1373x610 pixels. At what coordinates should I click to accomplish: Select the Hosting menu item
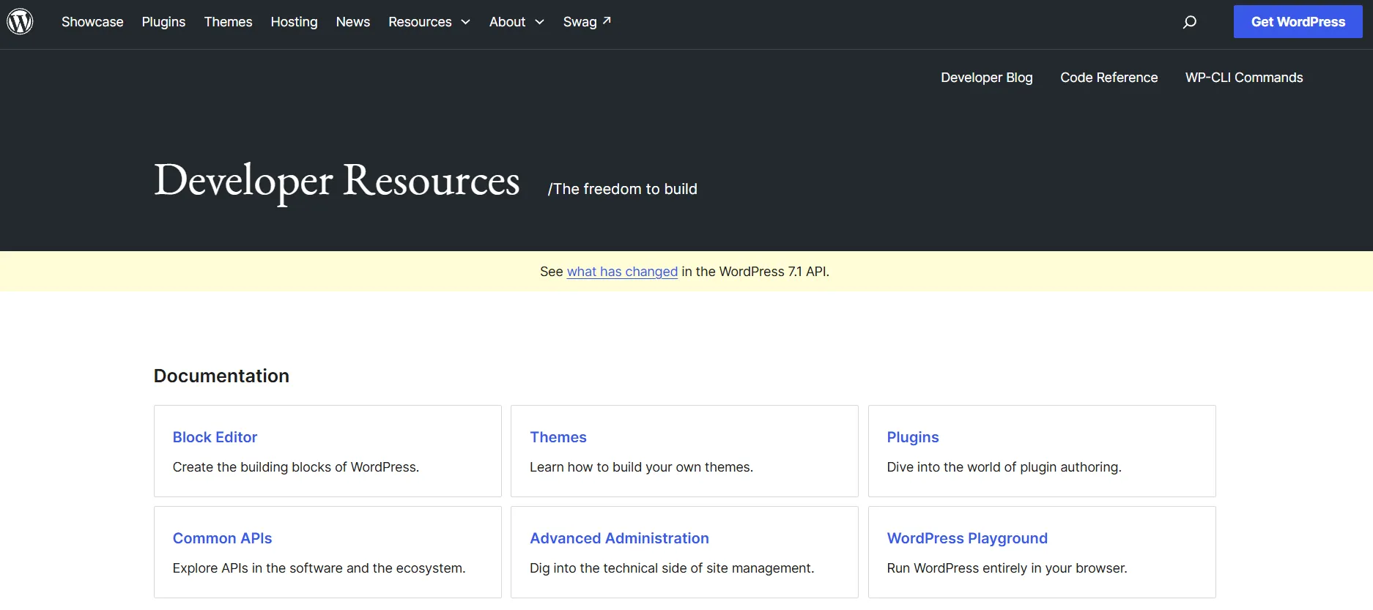[x=294, y=22]
